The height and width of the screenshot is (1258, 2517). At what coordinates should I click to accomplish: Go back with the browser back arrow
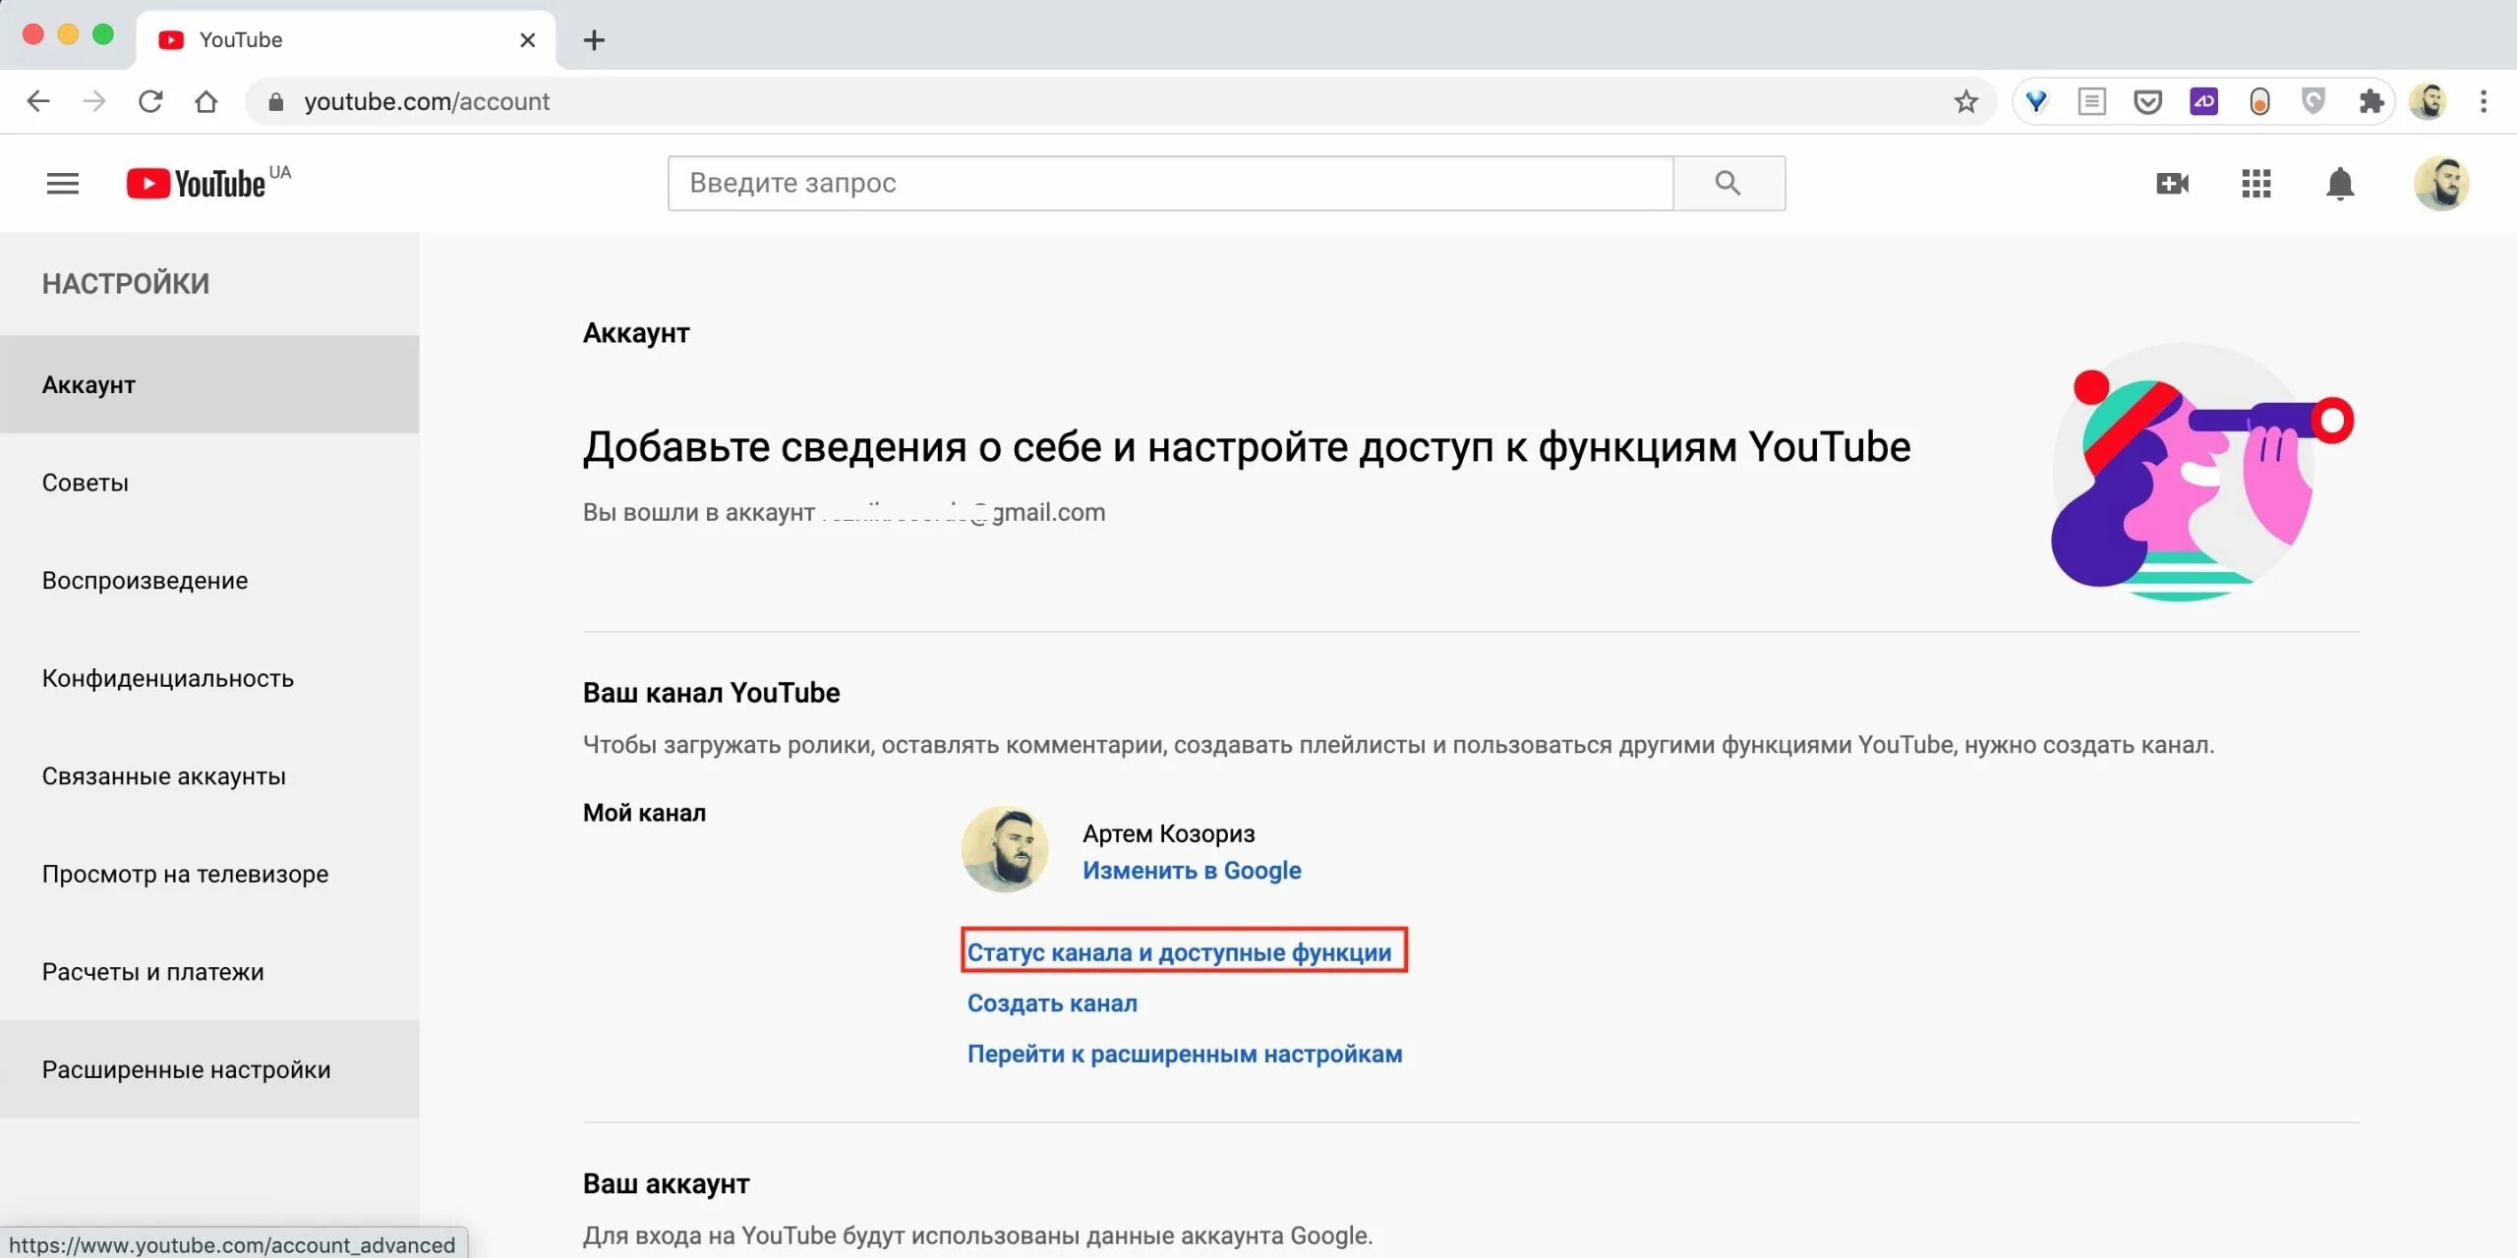[38, 101]
